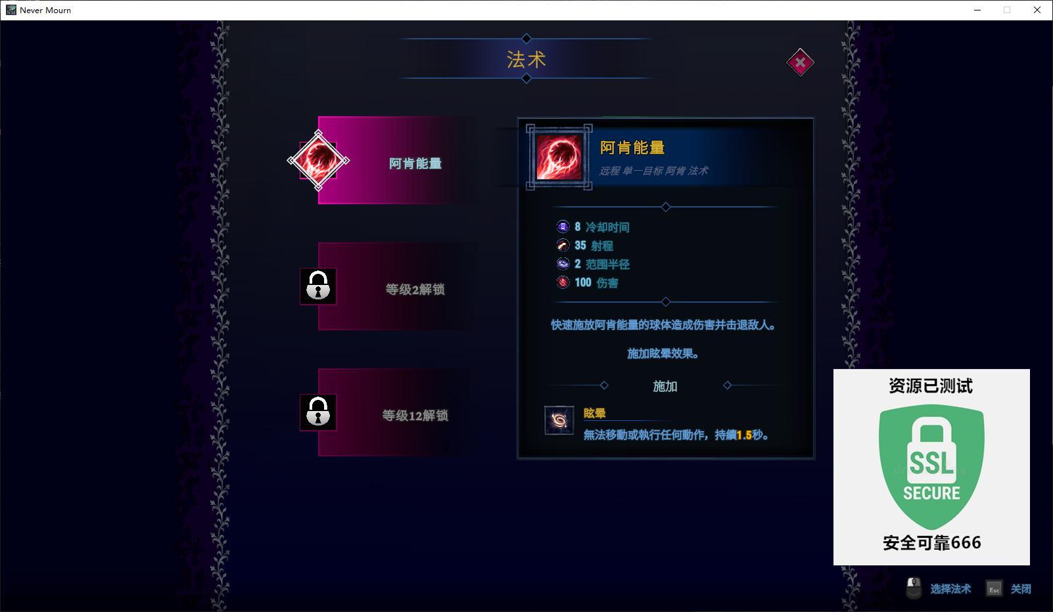
Task: Click the cooldown 冷却时间 stat icon
Action: pos(563,227)
